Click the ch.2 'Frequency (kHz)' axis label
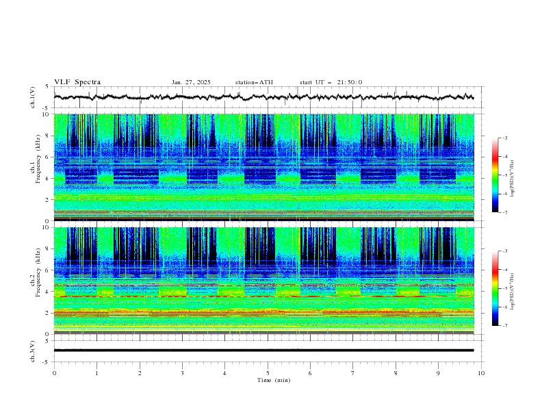The image size is (542, 419). click(38, 272)
